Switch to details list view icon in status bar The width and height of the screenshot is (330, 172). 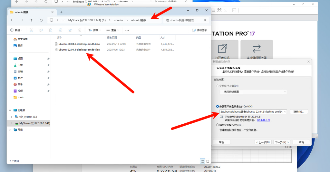[x=202, y=161]
